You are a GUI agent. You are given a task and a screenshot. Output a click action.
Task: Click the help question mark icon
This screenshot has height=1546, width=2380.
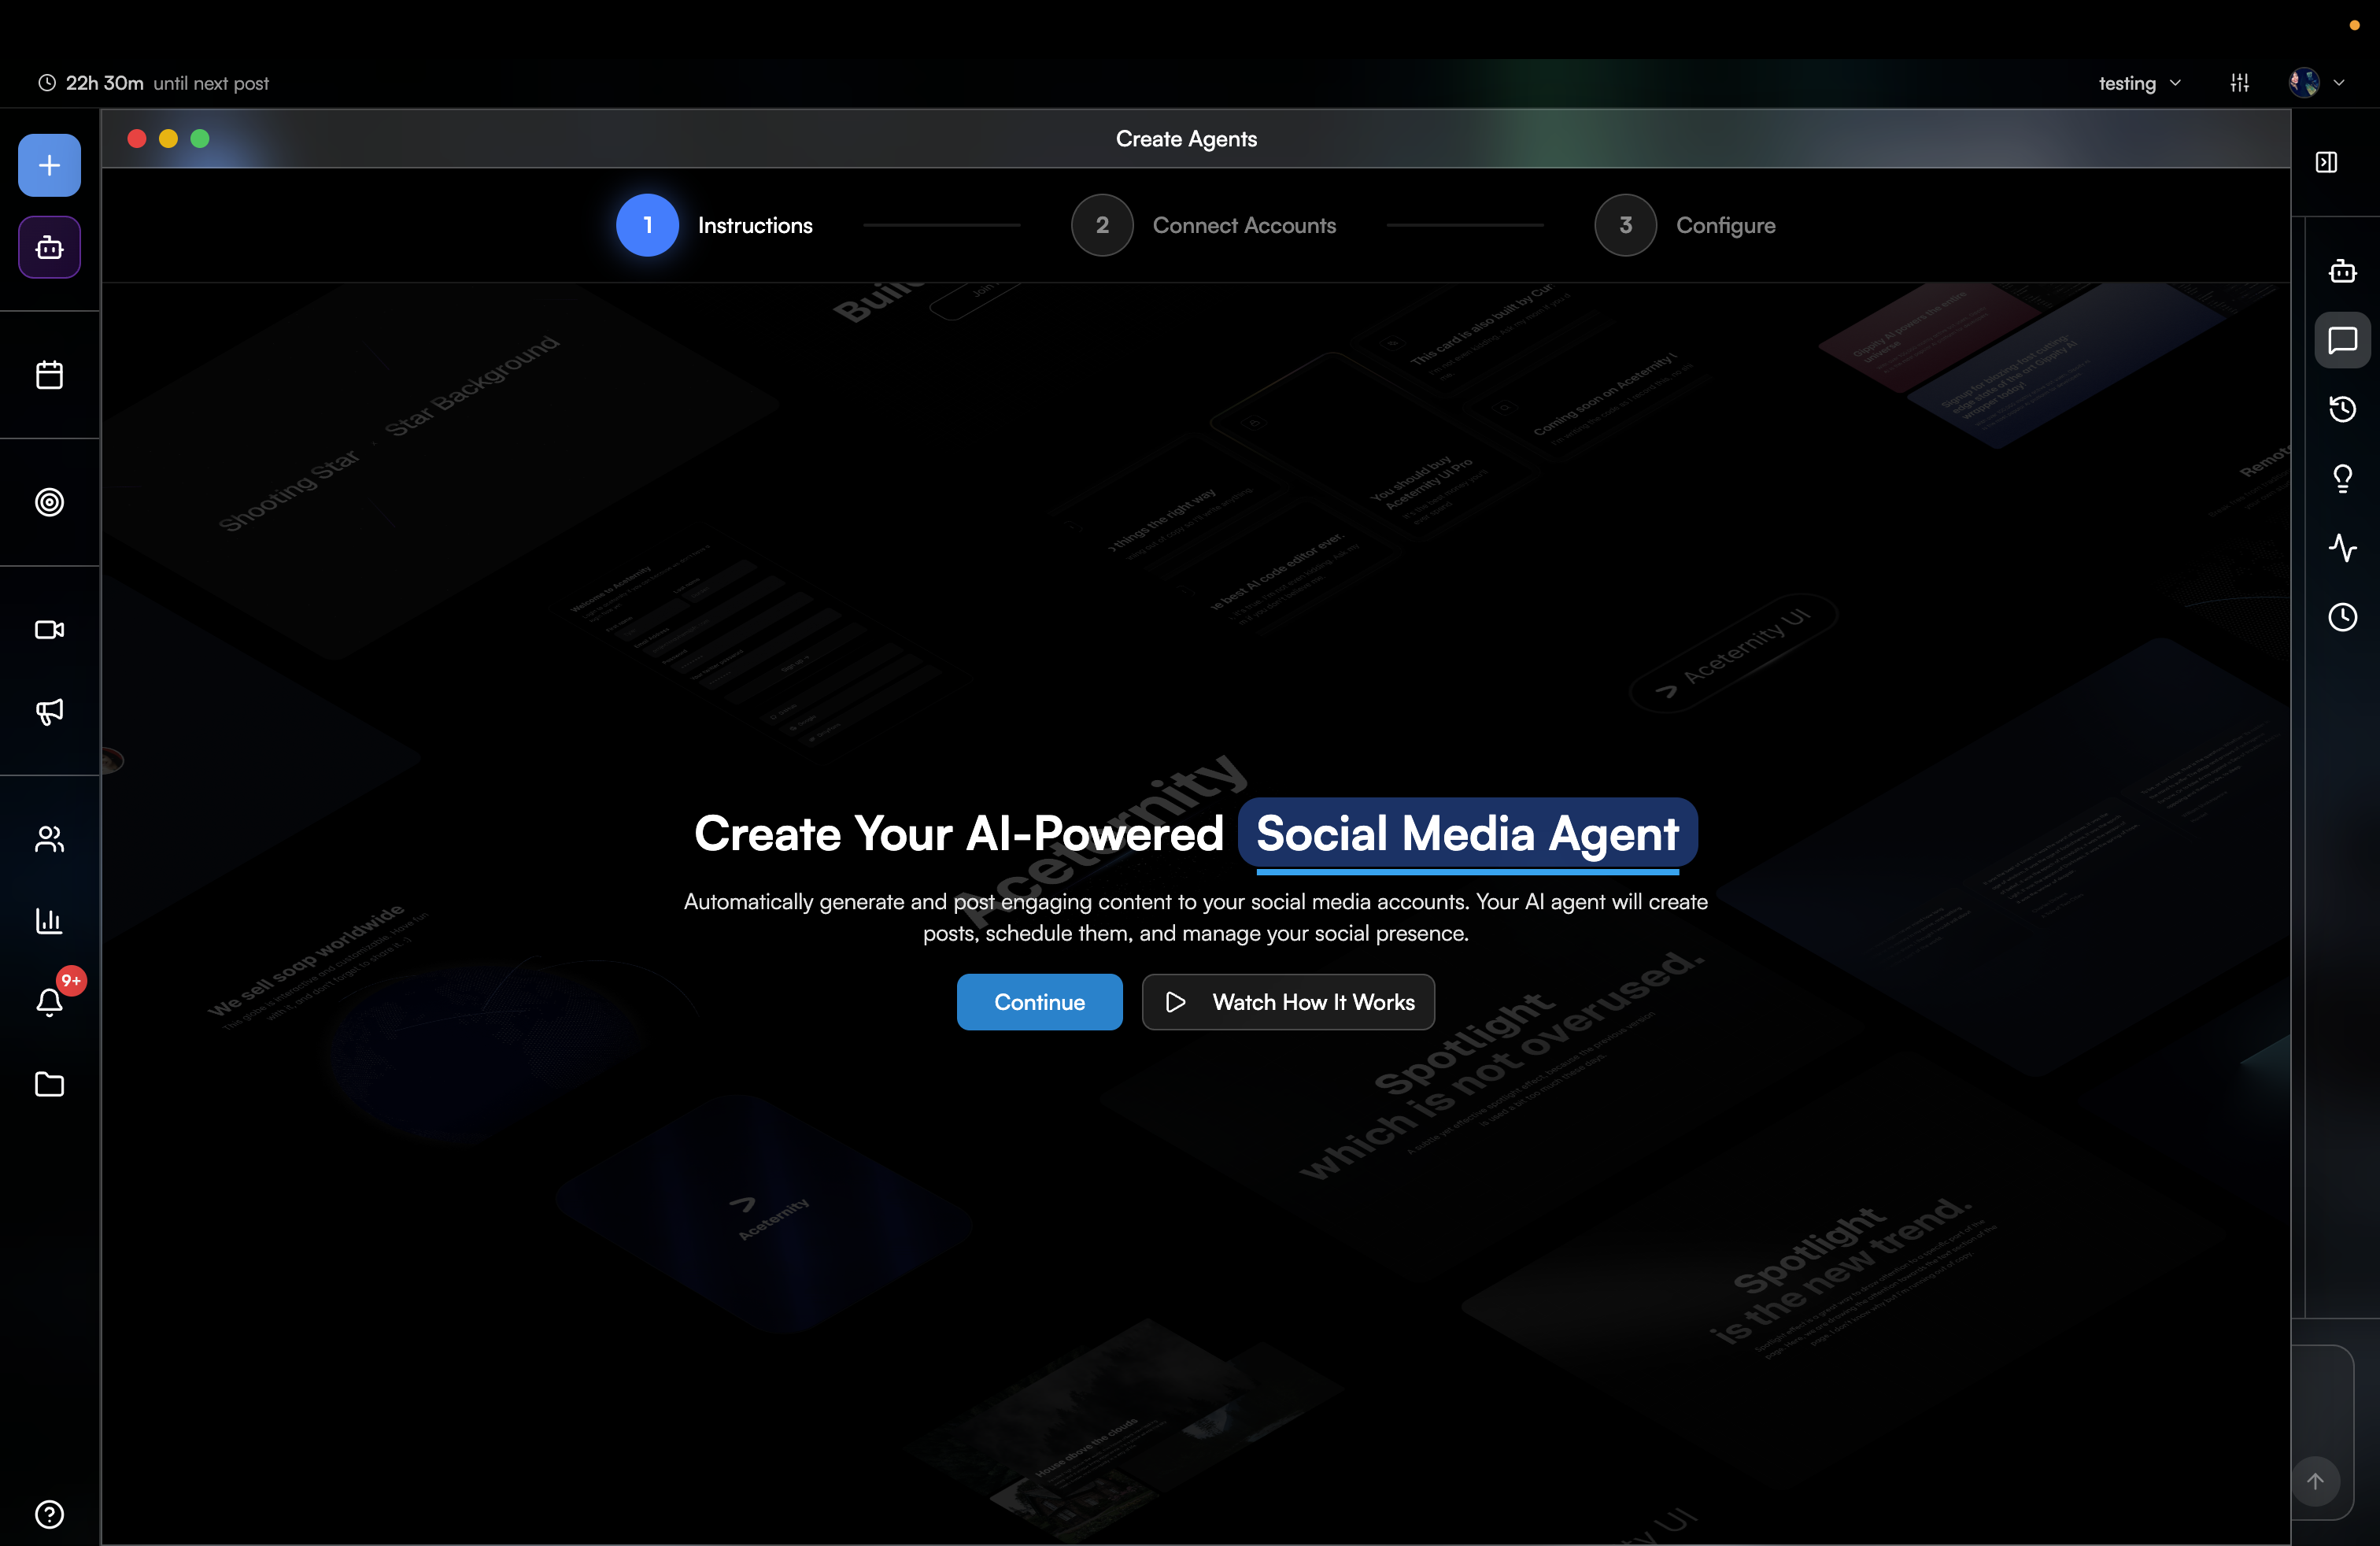(x=49, y=1514)
